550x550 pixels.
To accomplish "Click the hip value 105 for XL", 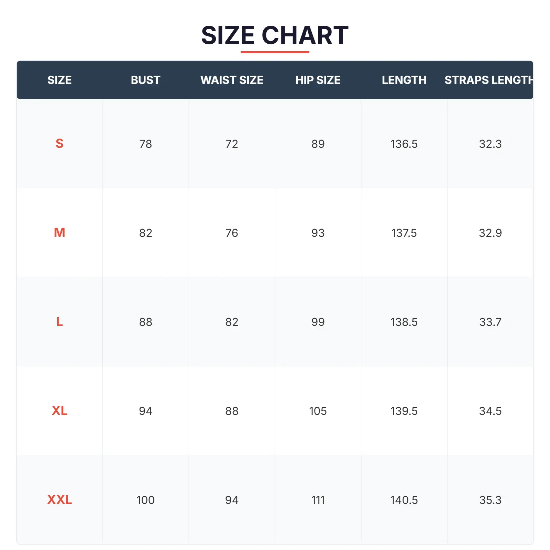I will [318, 411].
